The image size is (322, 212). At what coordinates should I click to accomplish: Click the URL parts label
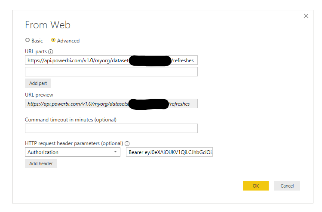(x=36, y=51)
